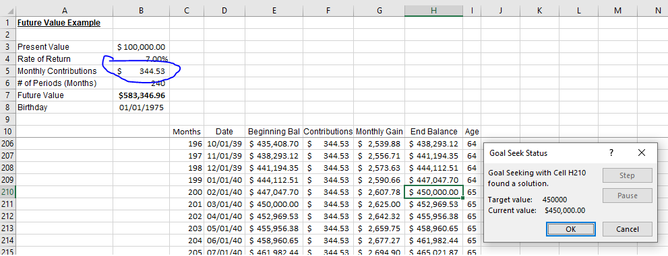Select row 7 header
Viewport: 668px width, 256px height.
[7, 95]
